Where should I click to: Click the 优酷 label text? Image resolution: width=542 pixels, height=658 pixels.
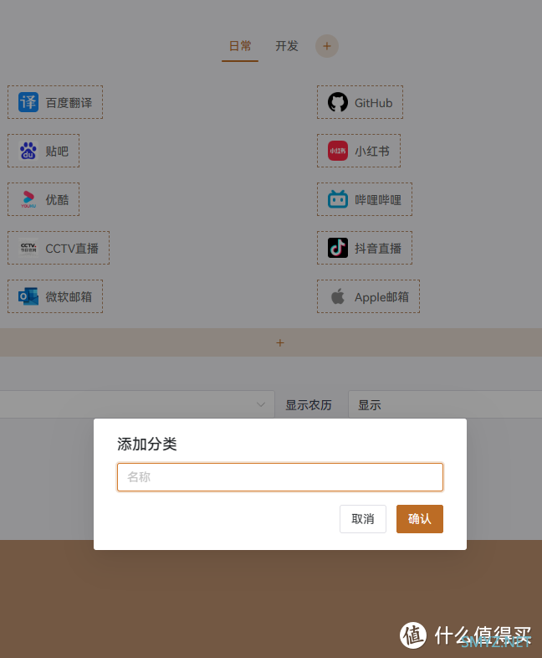[57, 200]
